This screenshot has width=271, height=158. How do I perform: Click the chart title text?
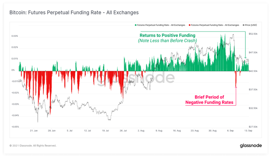pyautogui.click(x=74, y=13)
